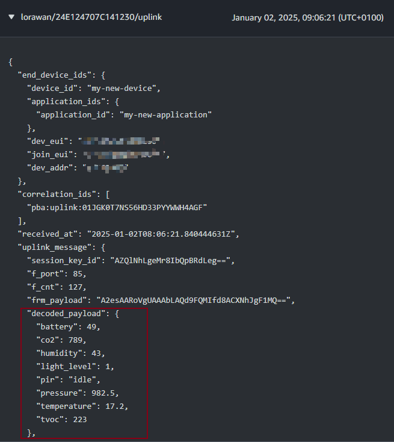Click the "pir": "idle" line

coord(68,380)
